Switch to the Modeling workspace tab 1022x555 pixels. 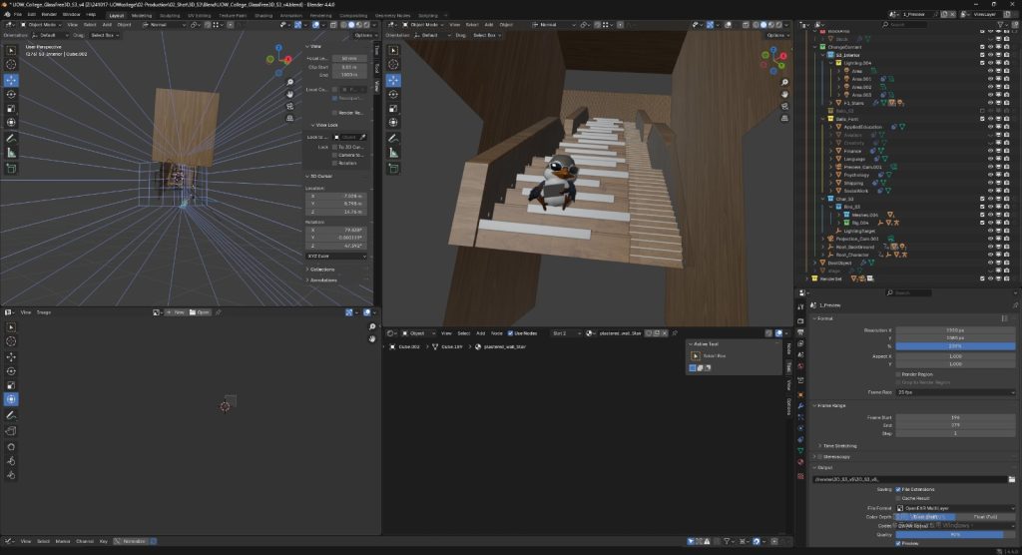click(x=142, y=15)
